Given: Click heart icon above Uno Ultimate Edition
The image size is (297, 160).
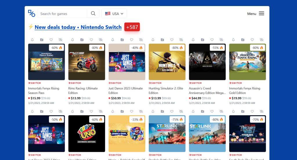Looking at the screenshot, I should click(91, 111).
